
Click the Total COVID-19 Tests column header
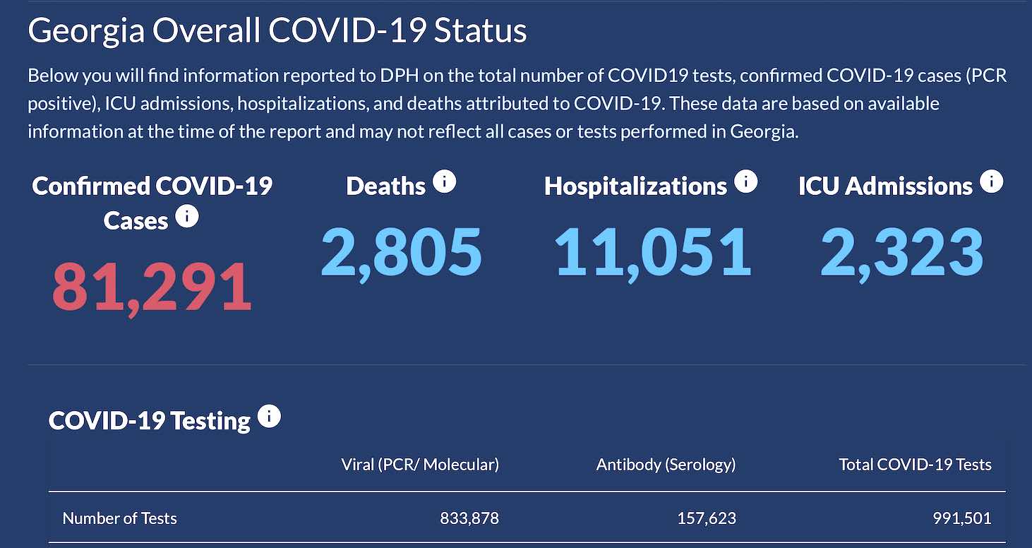915,464
